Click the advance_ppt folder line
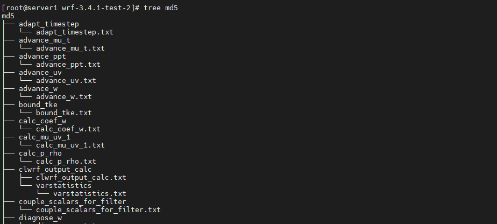497x224 pixels. 42,57
